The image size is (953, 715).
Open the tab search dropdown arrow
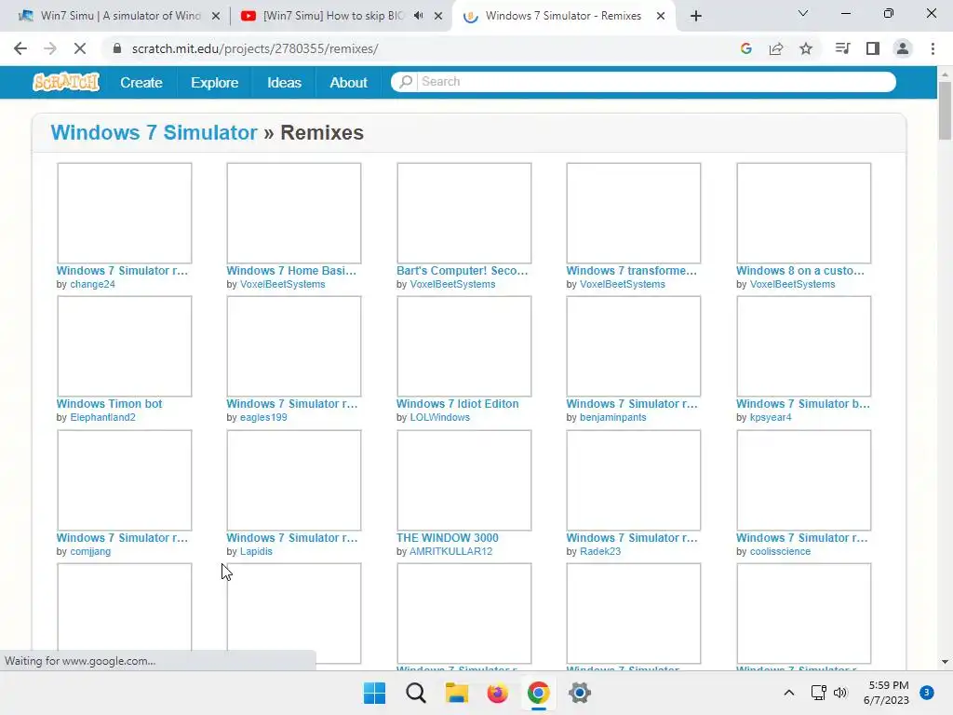(803, 13)
